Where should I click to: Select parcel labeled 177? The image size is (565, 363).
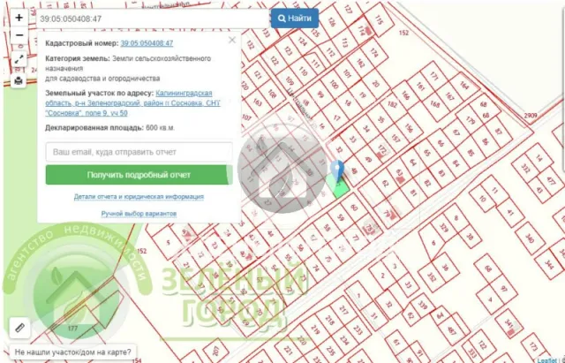coord(73,329)
